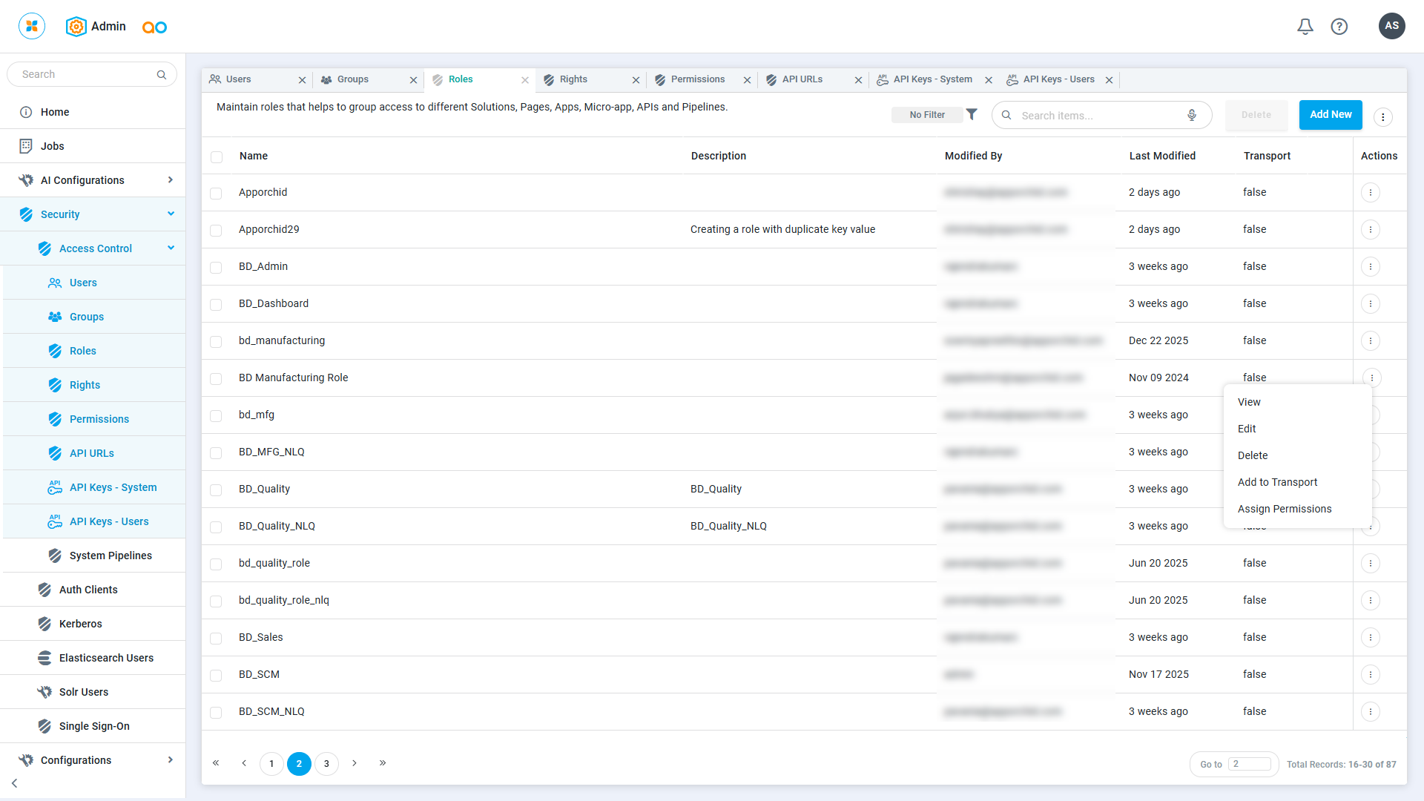Activate the microphone voice search icon

(1192, 115)
